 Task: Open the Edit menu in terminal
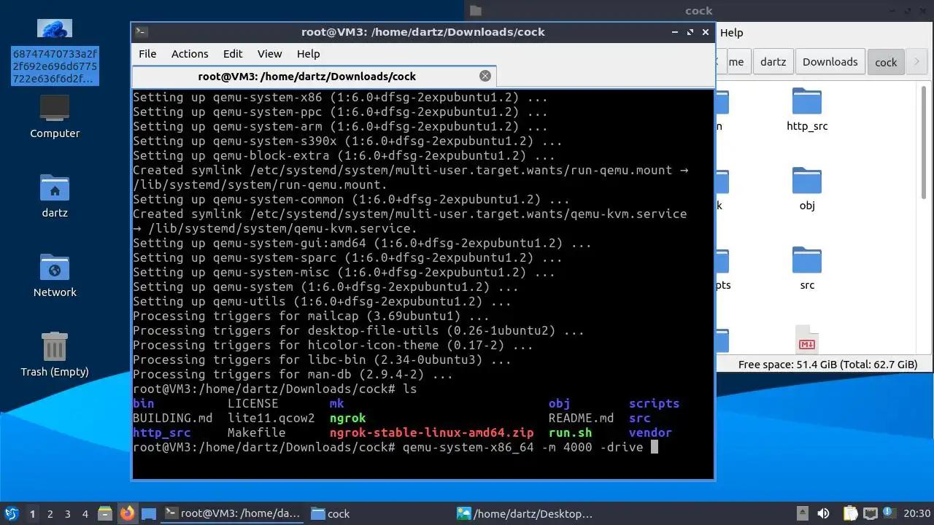[x=233, y=54]
